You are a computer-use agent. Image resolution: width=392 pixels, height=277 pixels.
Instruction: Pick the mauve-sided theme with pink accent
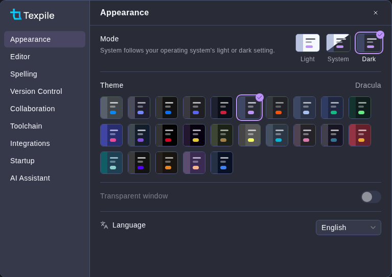click(x=305, y=135)
